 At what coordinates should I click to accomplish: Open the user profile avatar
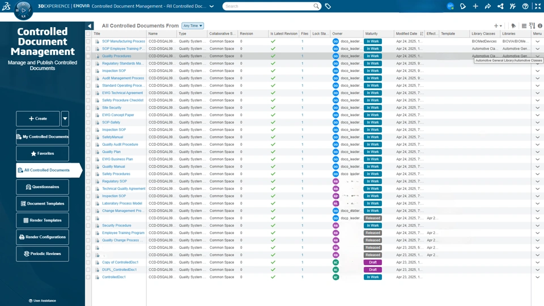click(450, 6)
